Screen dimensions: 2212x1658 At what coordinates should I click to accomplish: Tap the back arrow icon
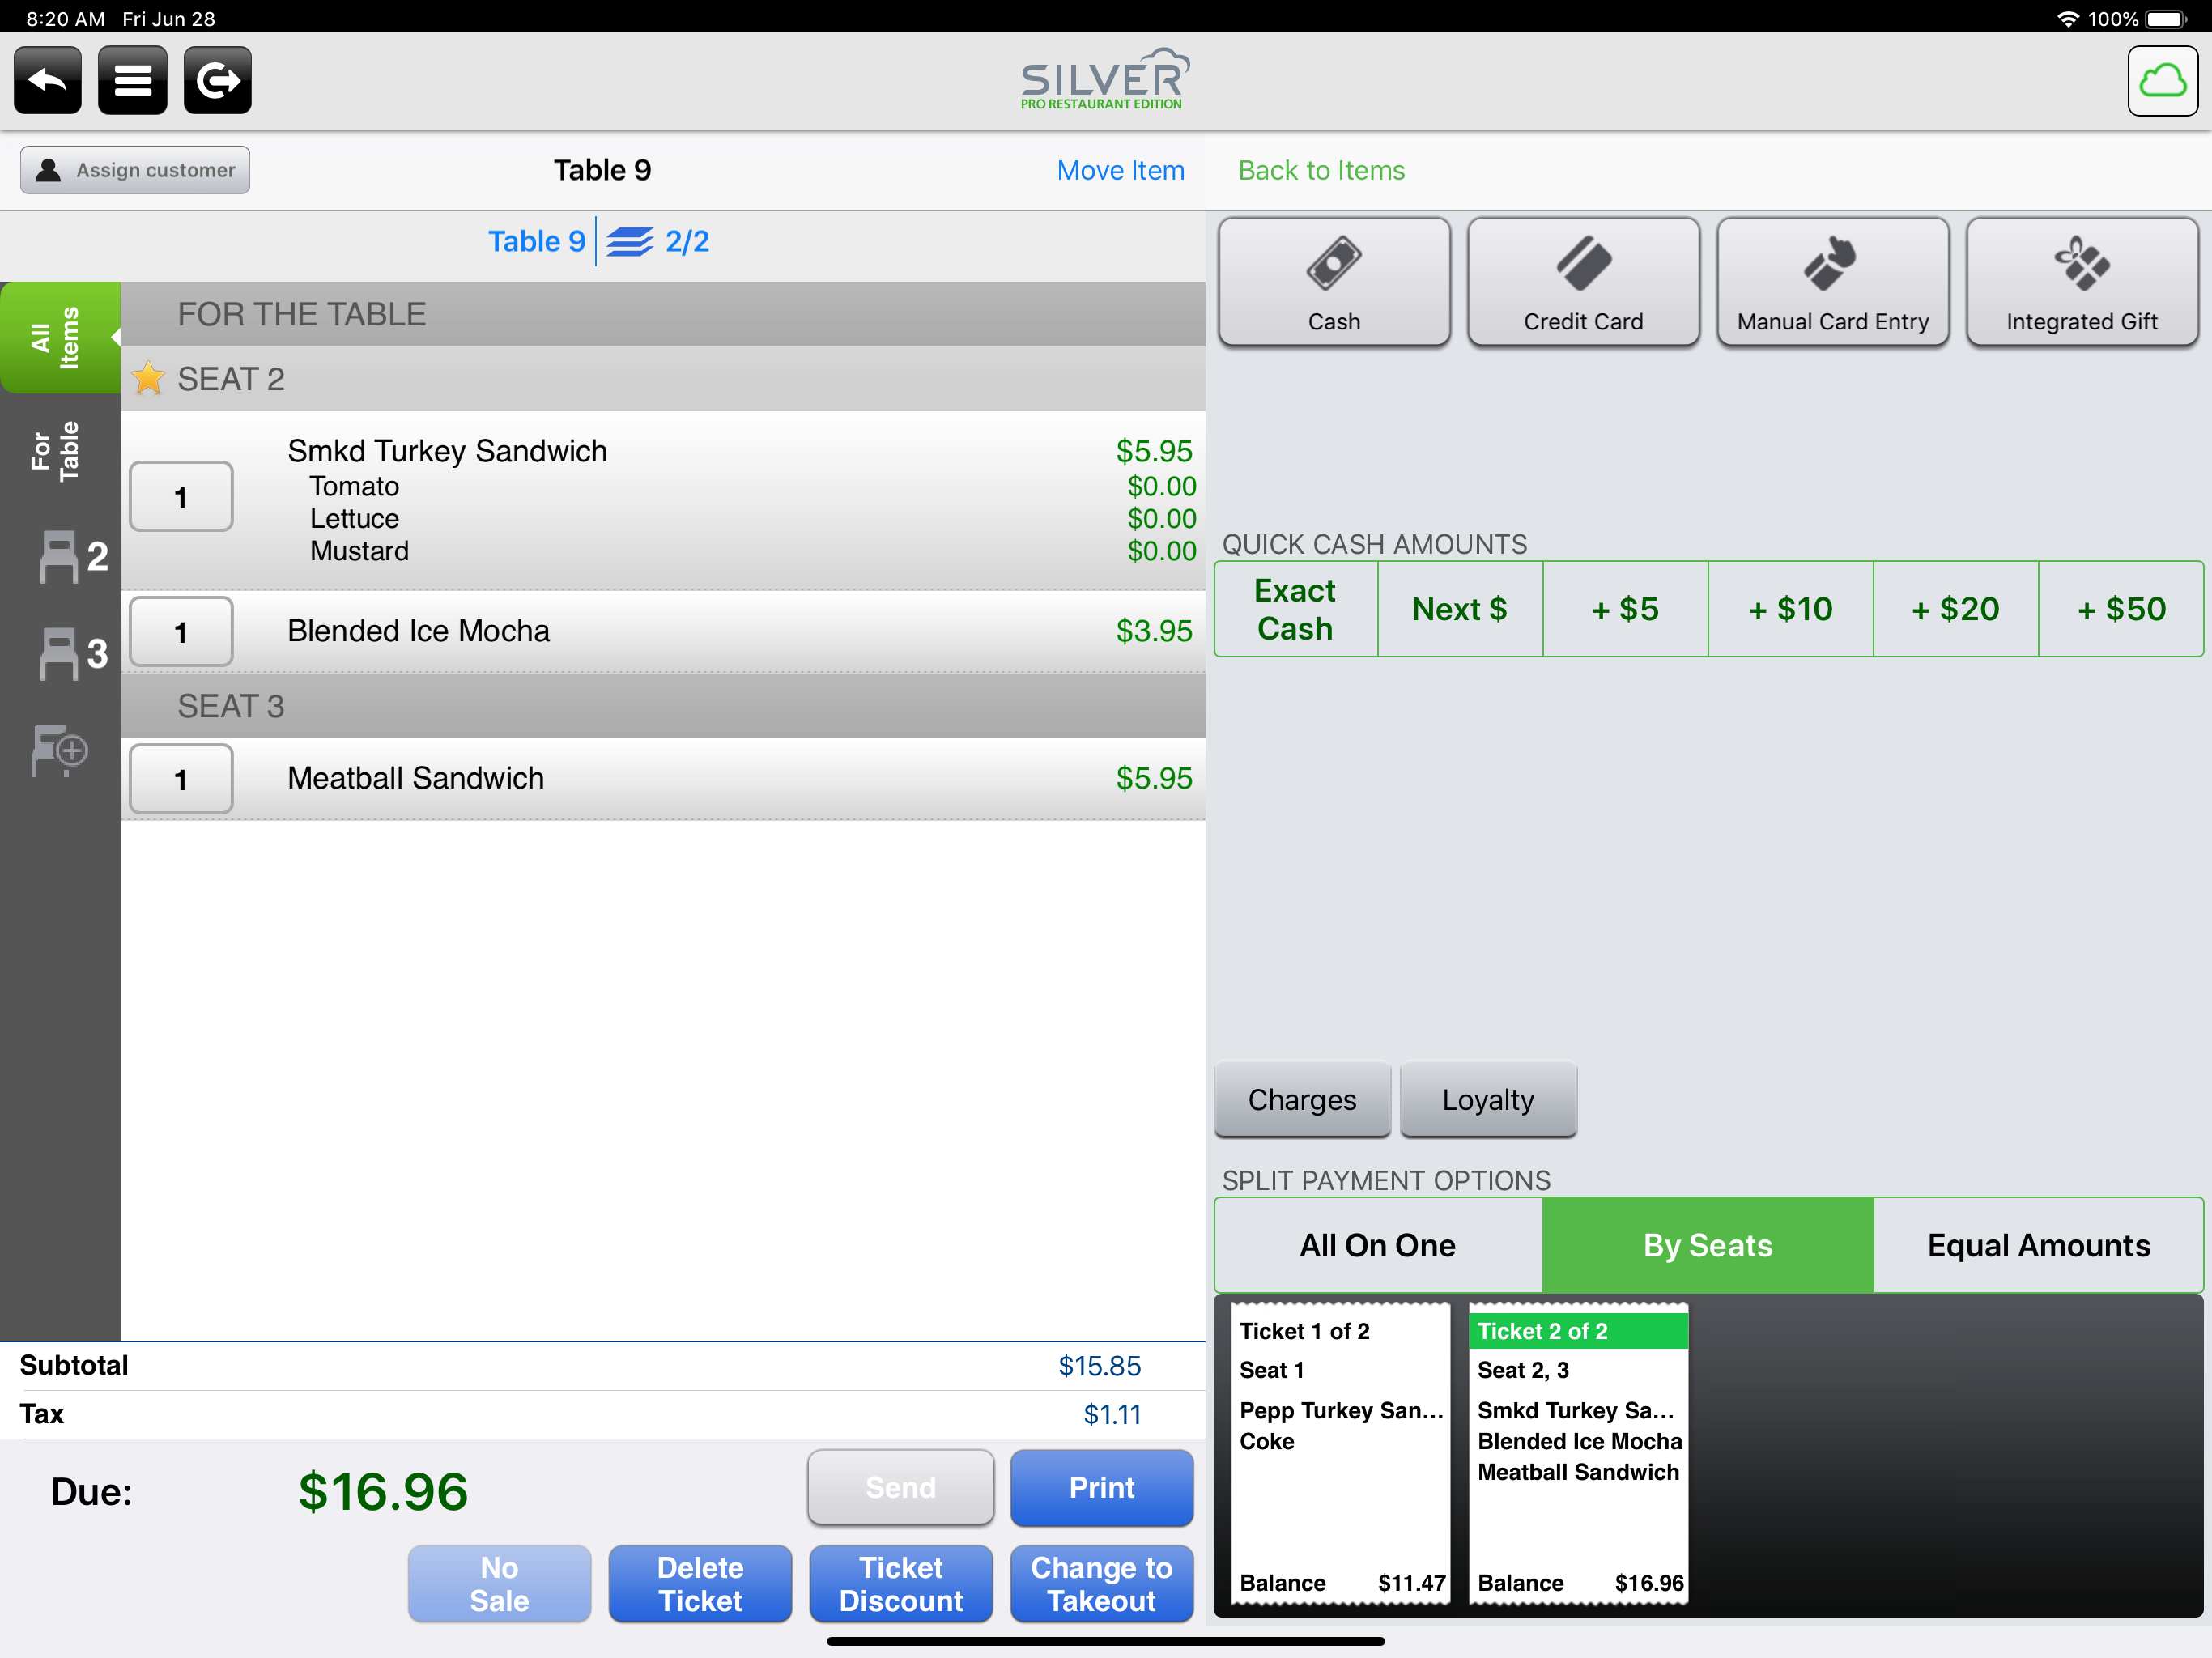pos(47,80)
